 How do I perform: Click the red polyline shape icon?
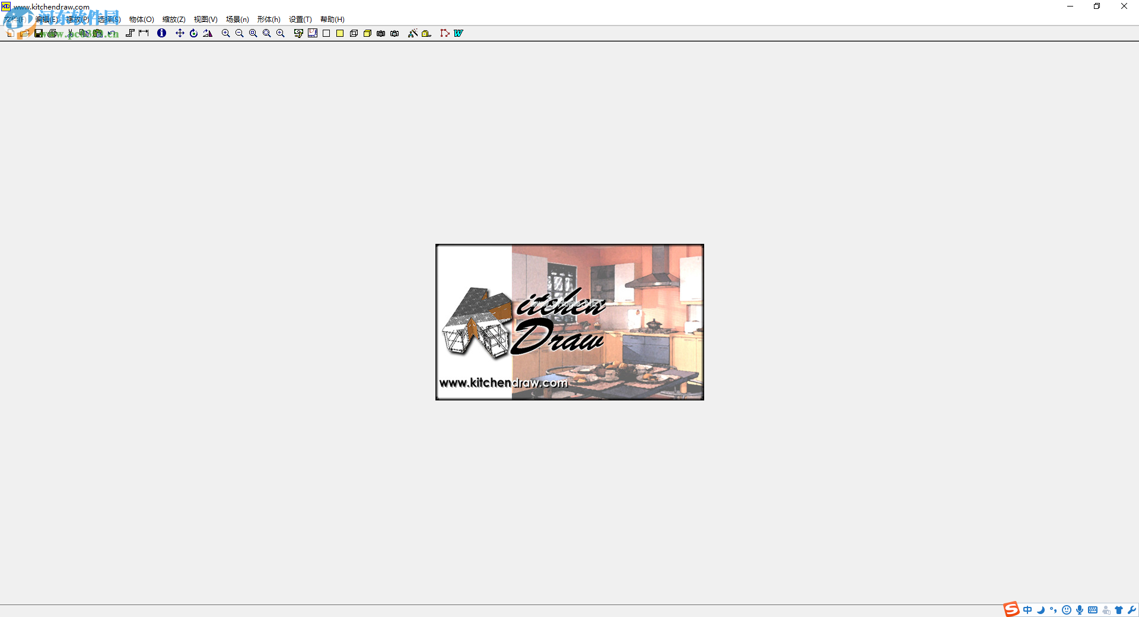pyautogui.click(x=444, y=33)
